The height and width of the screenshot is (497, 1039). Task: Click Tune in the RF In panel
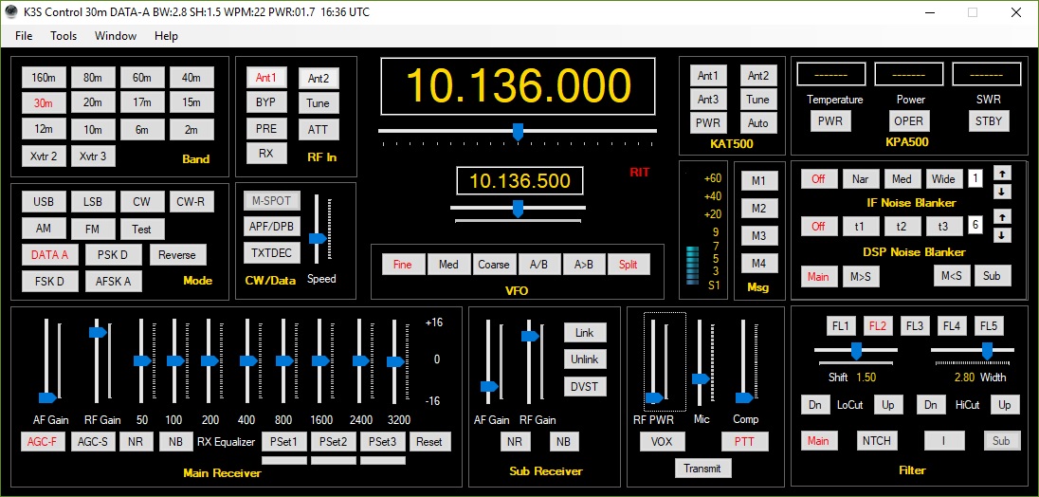(x=319, y=103)
